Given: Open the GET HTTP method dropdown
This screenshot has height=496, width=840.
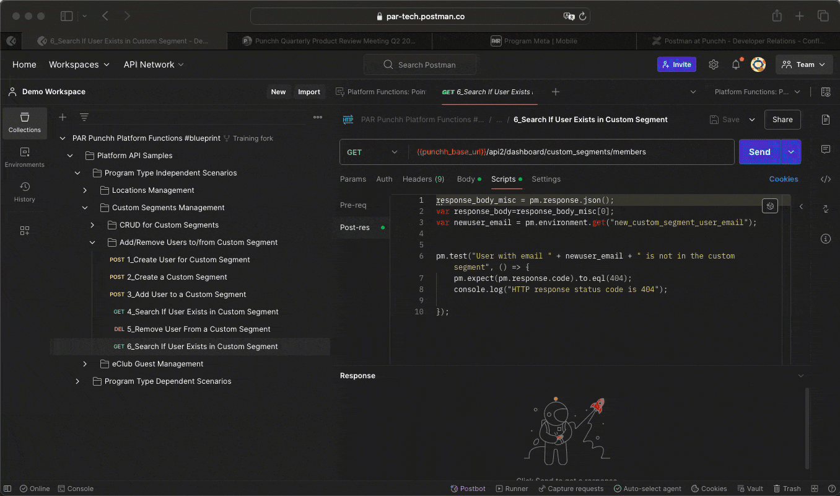Looking at the screenshot, I should click(374, 152).
